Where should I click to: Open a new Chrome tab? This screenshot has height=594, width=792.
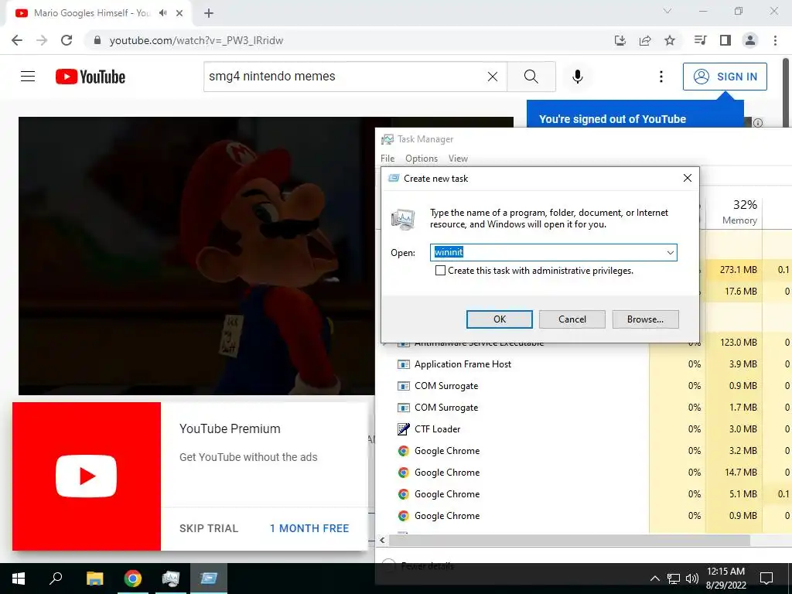pyautogui.click(x=209, y=13)
